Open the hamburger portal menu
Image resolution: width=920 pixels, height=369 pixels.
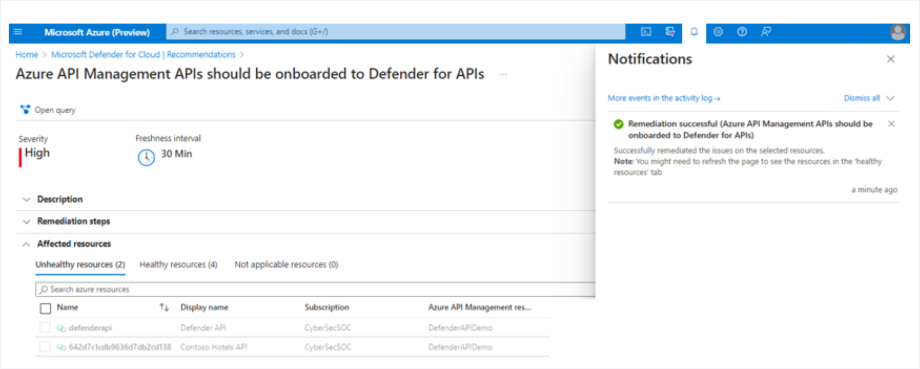click(18, 32)
